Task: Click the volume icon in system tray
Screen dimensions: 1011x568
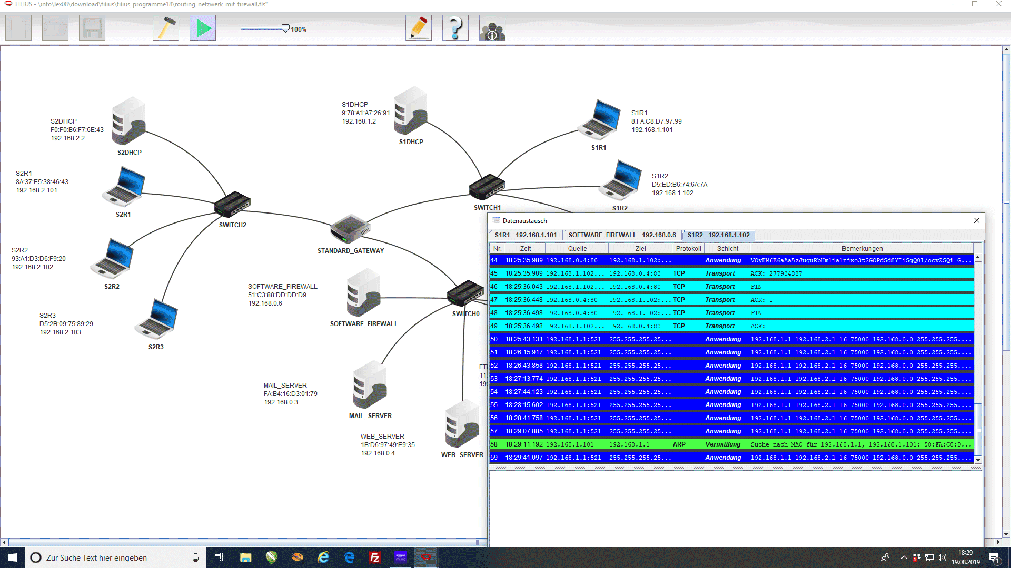Action: pos(942,557)
